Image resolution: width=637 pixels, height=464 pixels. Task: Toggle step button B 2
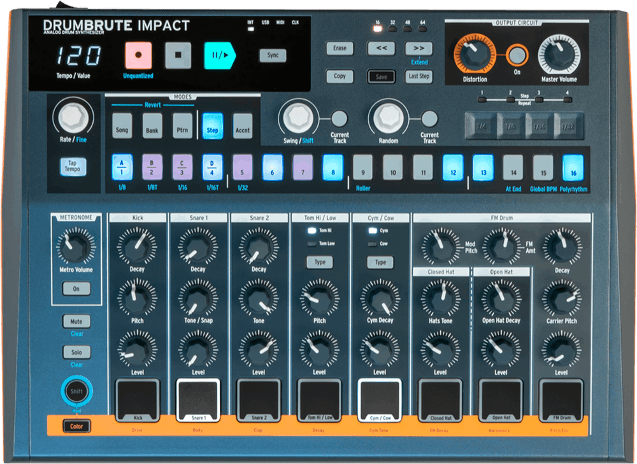tap(152, 167)
